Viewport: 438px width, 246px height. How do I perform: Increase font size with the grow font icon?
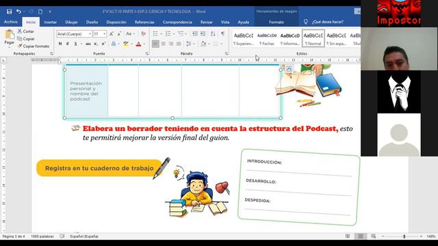tap(112, 34)
